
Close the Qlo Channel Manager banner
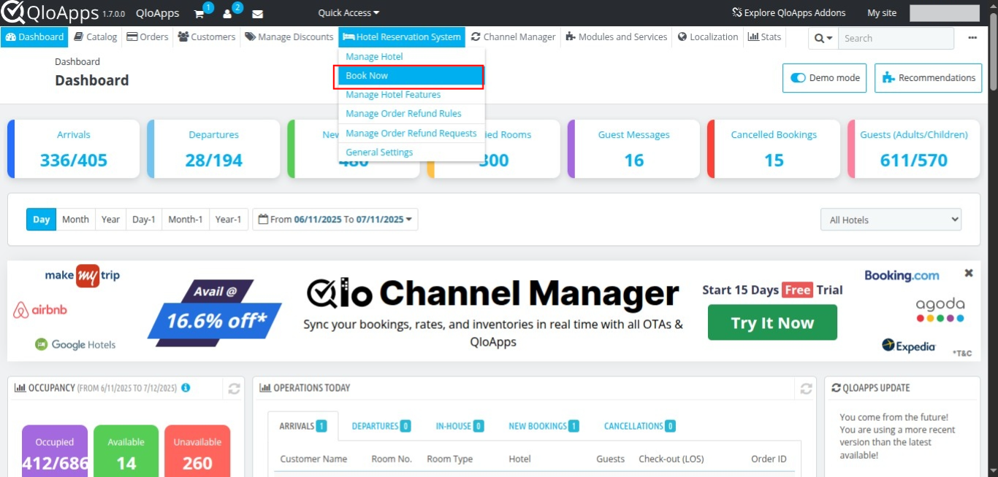969,274
